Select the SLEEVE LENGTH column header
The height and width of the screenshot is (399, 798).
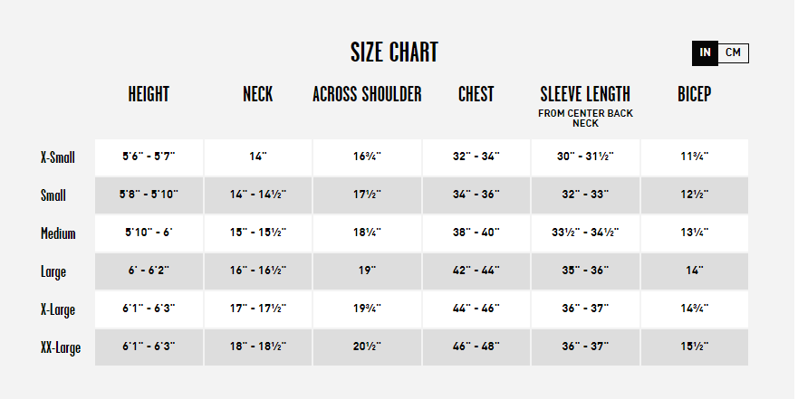tap(585, 94)
